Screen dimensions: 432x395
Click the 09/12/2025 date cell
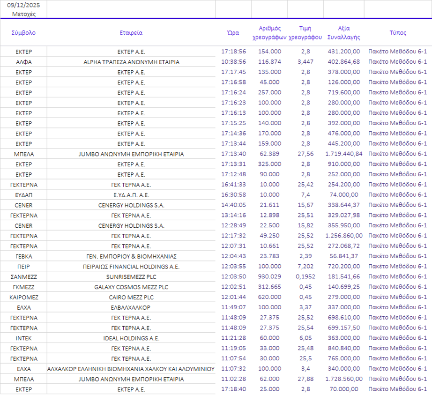[23, 5]
